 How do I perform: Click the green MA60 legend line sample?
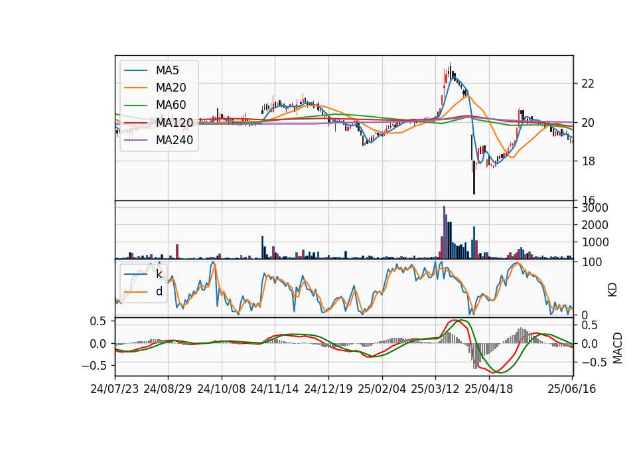pos(135,106)
